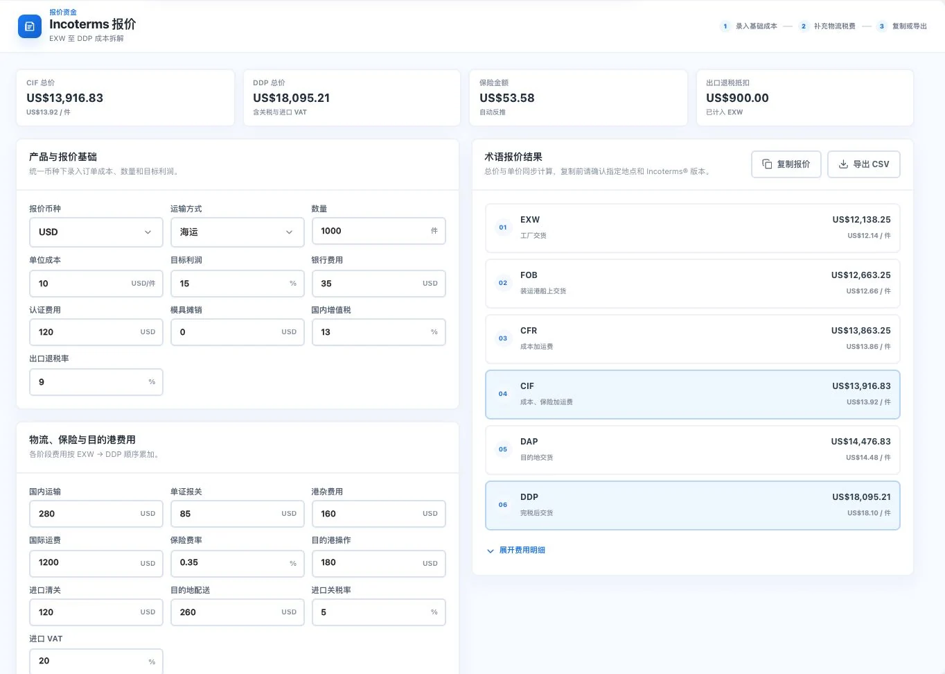Click step 1 circle 录入基础成本
Image resolution: width=945 pixels, height=674 pixels.
(x=725, y=26)
